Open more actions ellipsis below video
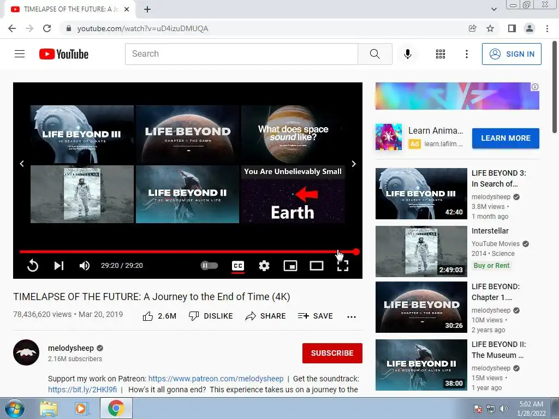 click(352, 316)
